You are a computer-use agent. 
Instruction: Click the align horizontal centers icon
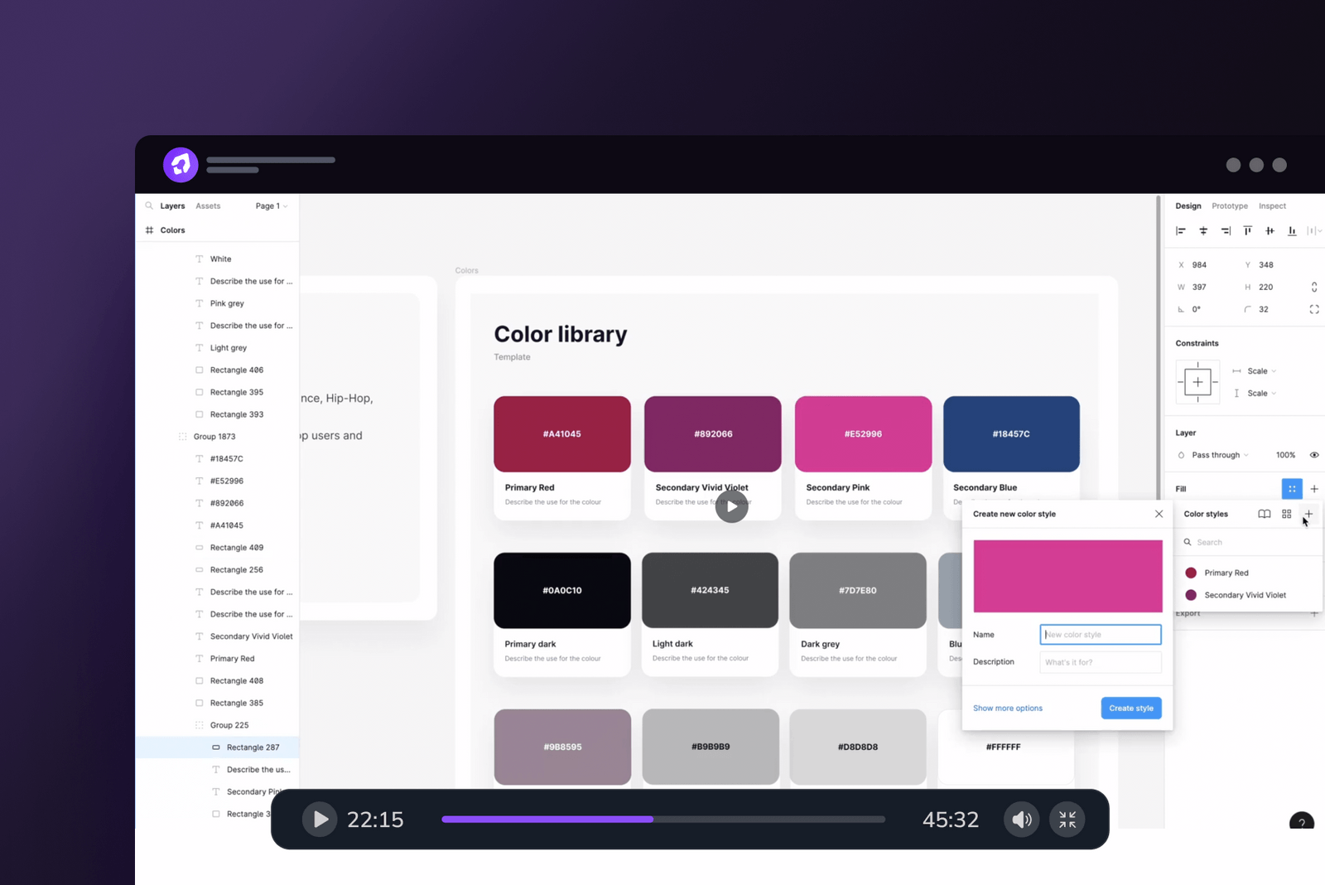(x=1203, y=231)
